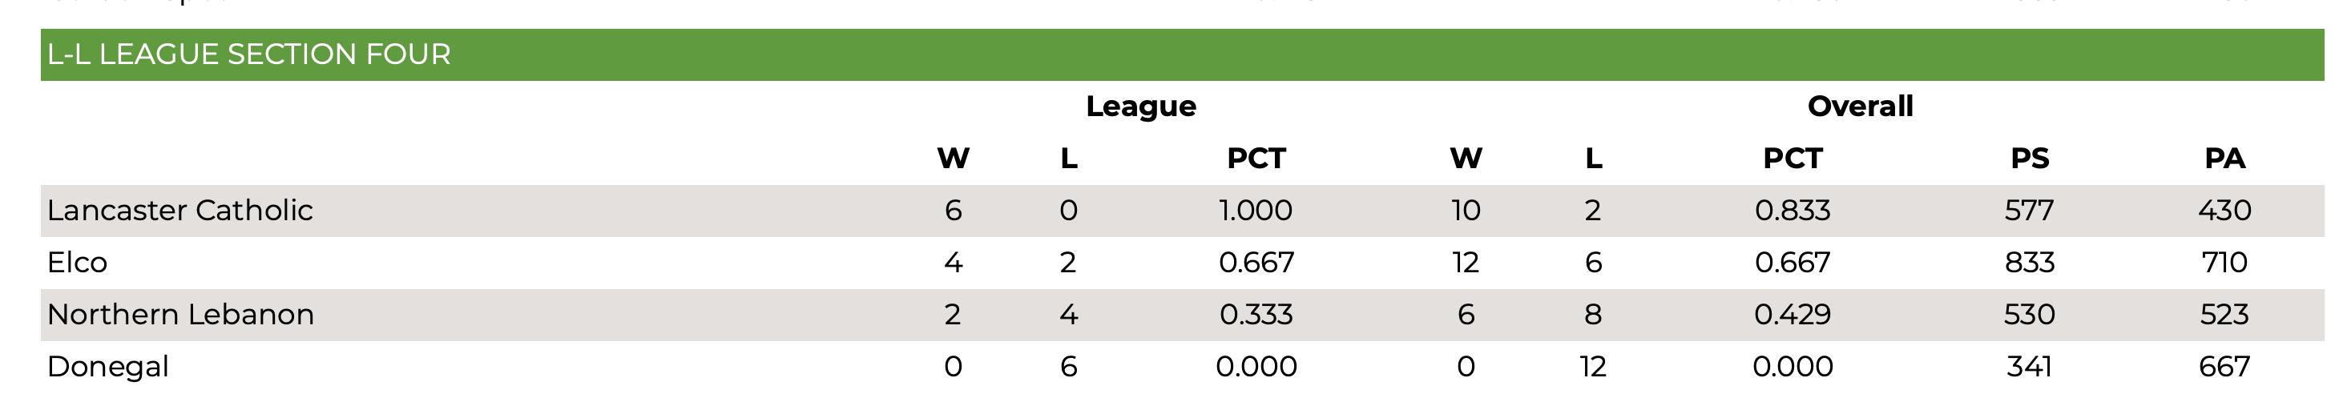This screenshot has width=2335, height=402.
Task: Click Elco's 710 points against value
Action: 2224,263
